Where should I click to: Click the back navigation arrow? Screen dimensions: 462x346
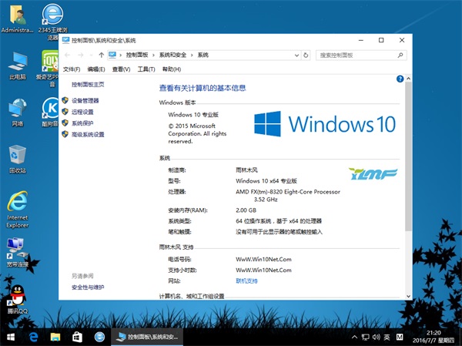click(67, 55)
